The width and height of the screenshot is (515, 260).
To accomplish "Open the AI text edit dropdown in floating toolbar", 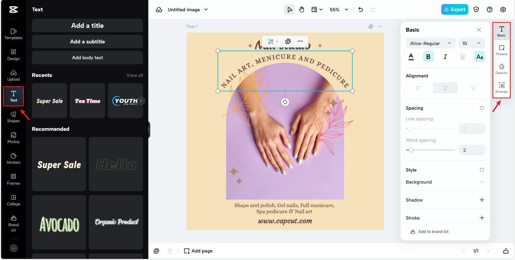I will pos(273,41).
